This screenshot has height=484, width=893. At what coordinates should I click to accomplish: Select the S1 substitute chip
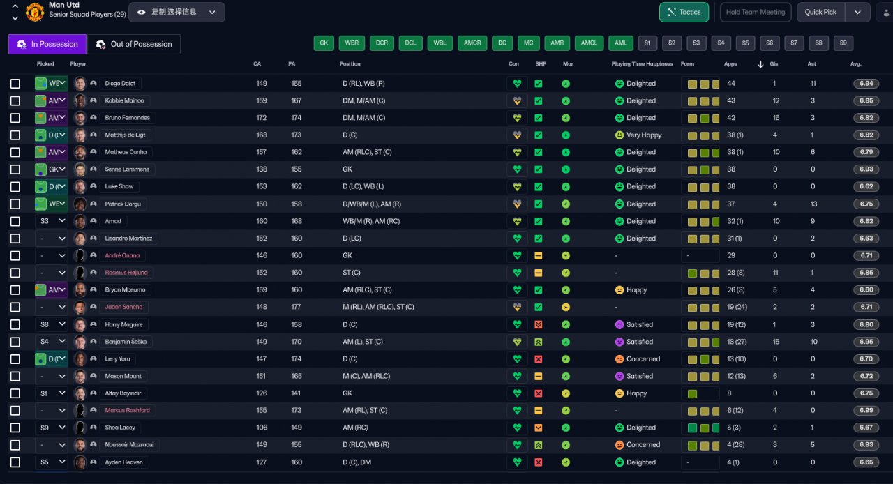pyautogui.click(x=647, y=43)
